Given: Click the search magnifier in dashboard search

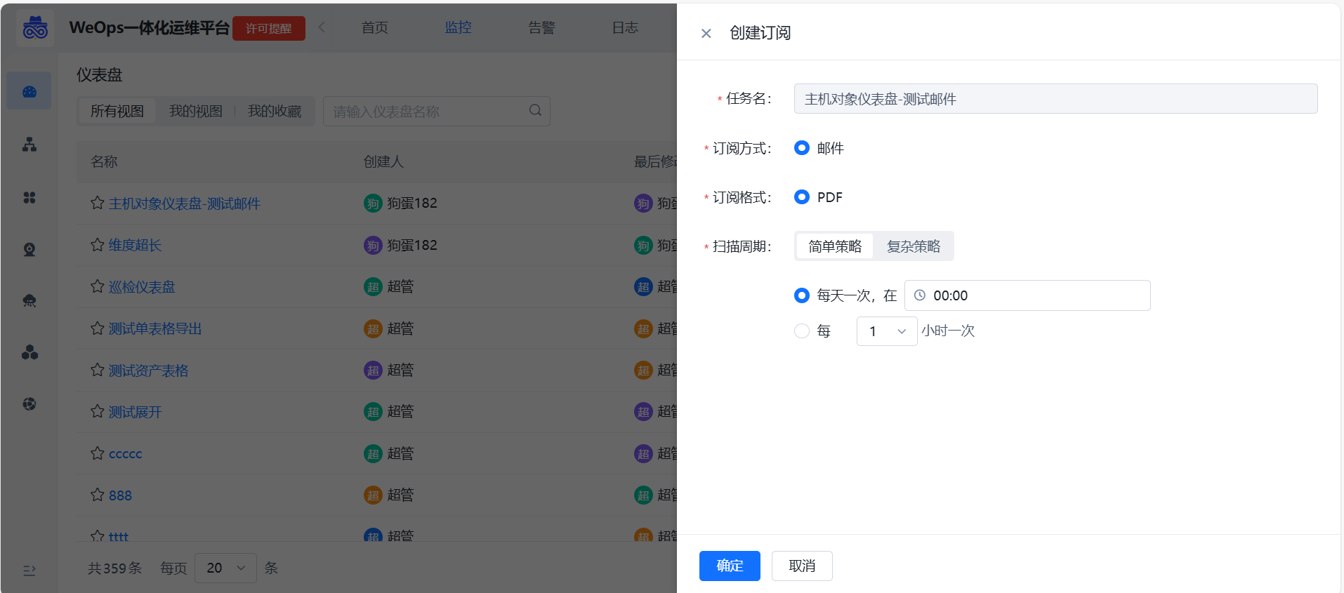Looking at the screenshot, I should pos(535,111).
